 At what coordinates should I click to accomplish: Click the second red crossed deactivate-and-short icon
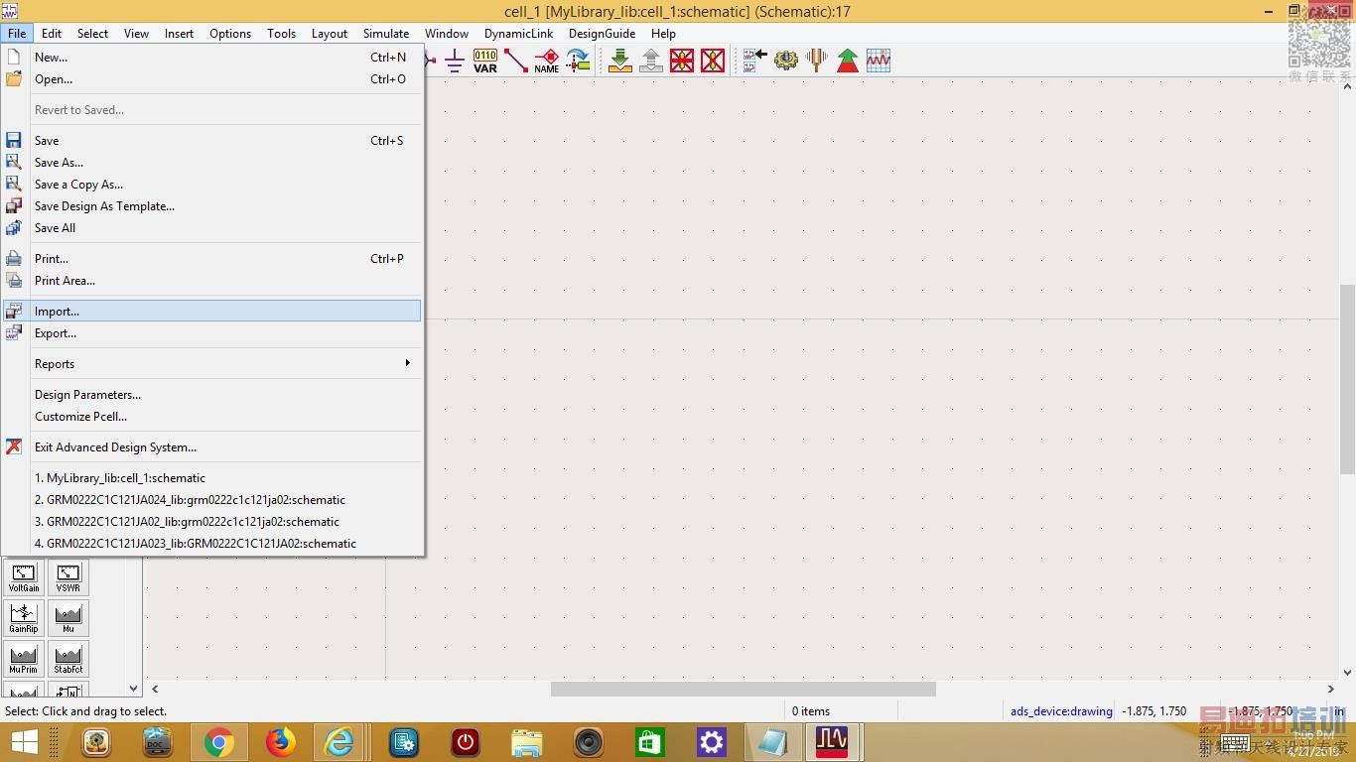[713, 61]
